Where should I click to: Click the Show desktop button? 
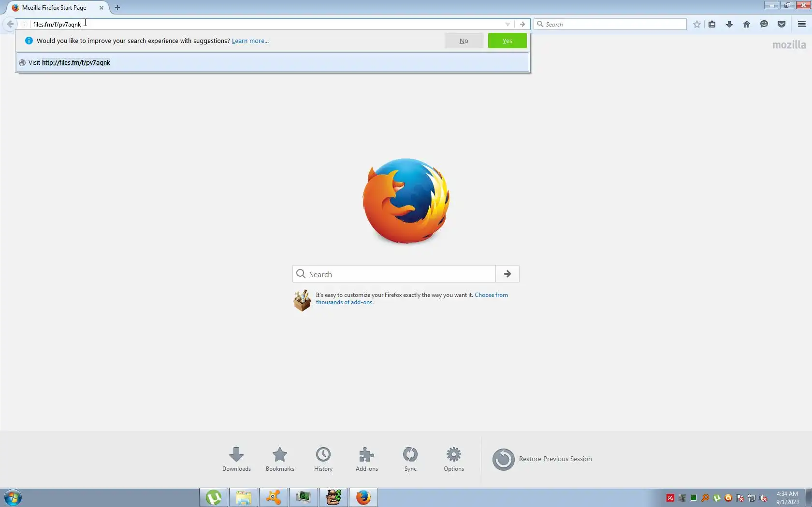(808, 497)
